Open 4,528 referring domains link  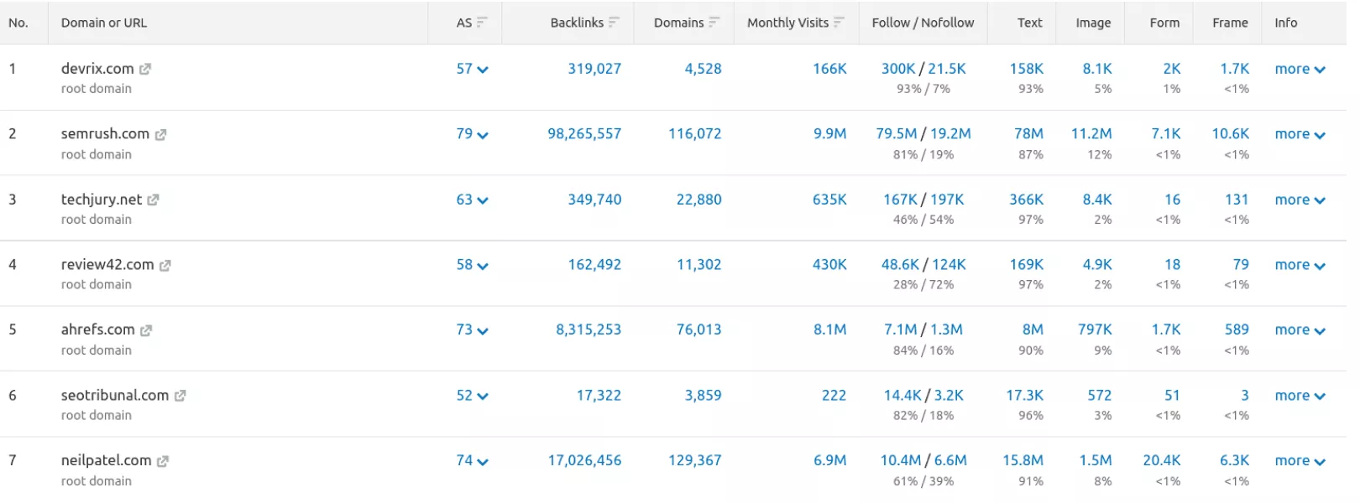tap(703, 69)
